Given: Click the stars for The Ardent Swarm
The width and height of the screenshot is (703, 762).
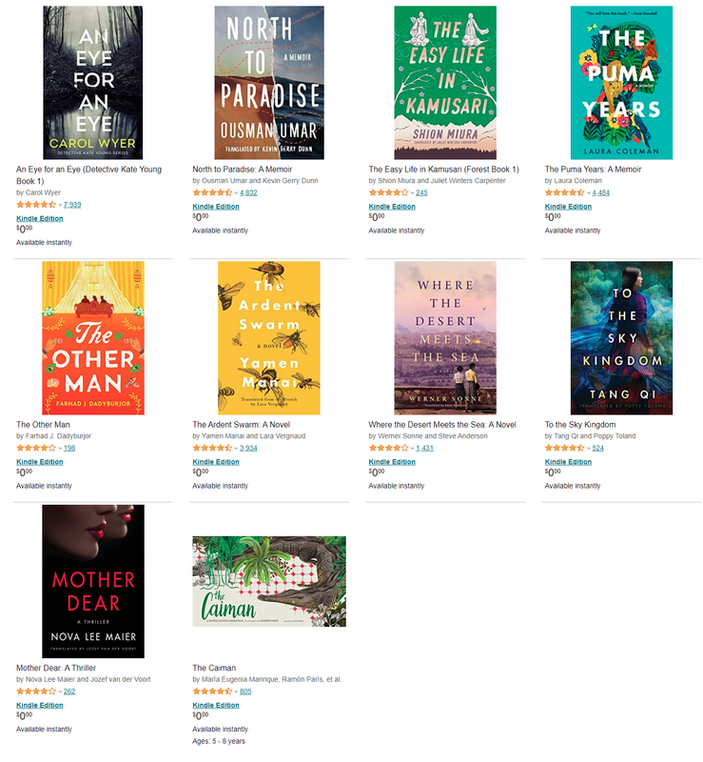Looking at the screenshot, I should coord(212,448).
